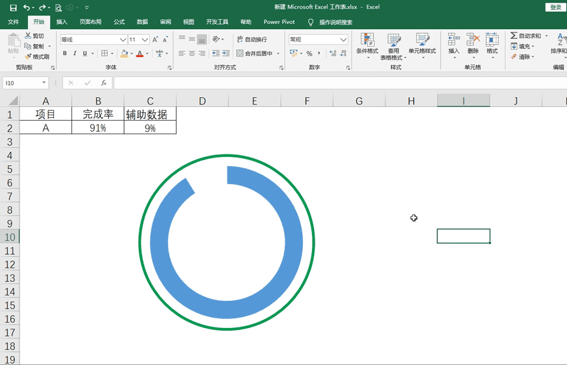Image resolution: width=567 pixels, height=365 pixels.
Task: Switch to Page Layout (页面布局) tab
Action: (x=90, y=21)
